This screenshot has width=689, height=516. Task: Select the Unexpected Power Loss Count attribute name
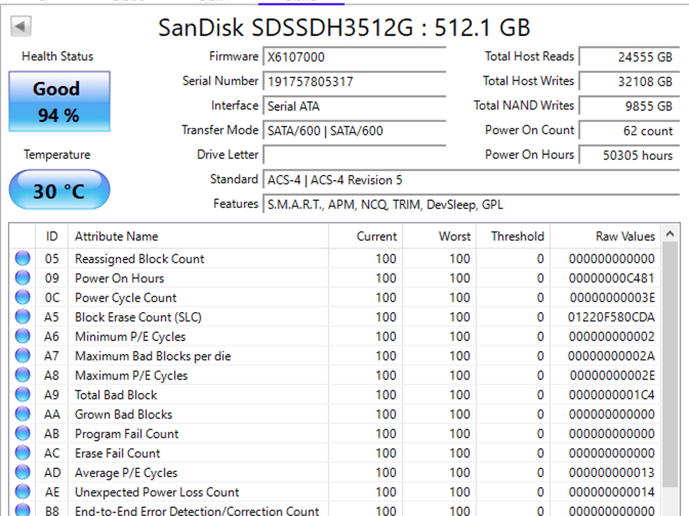pyautogui.click(x=157, y=492)
